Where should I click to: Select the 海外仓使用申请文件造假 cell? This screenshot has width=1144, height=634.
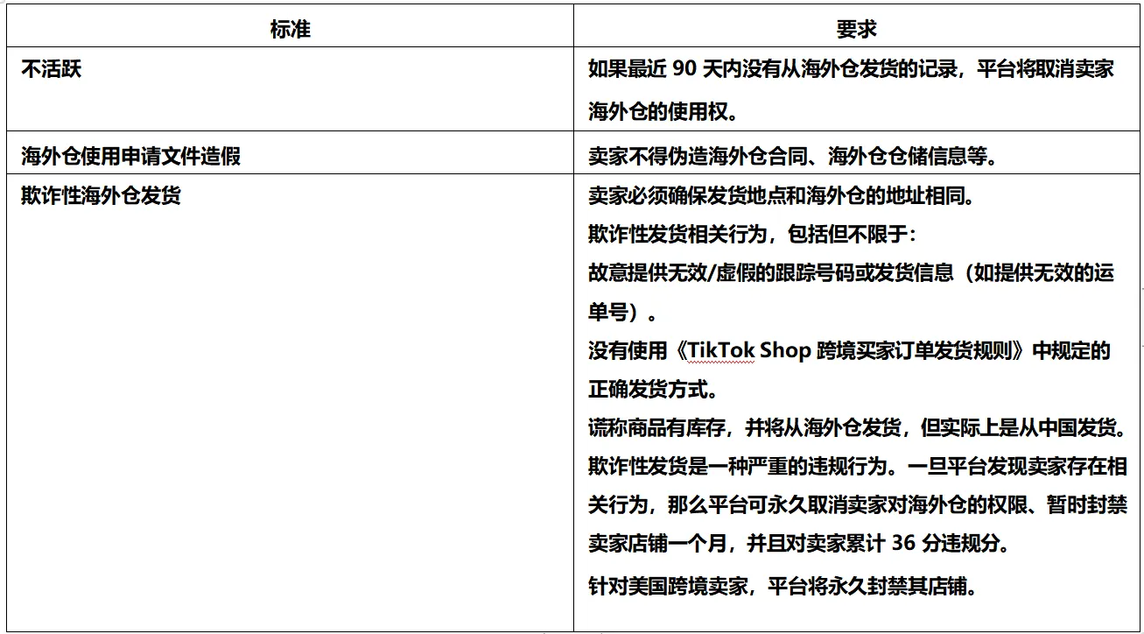tap(291, 154)
